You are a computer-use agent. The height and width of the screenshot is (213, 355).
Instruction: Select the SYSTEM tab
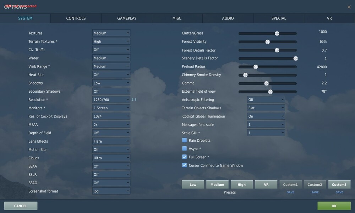click(x=25, y=18)
